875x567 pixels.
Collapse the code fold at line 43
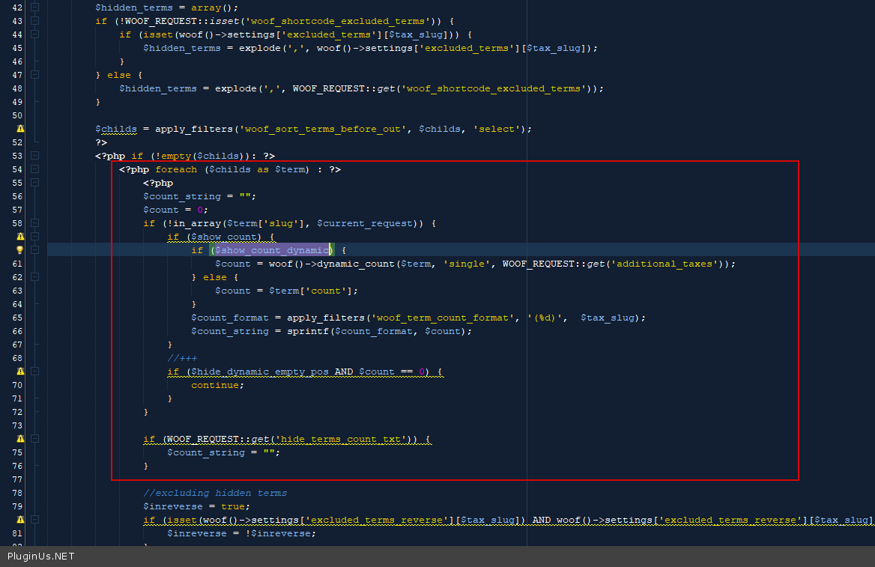pyautogui.click(x=34, y=21)
